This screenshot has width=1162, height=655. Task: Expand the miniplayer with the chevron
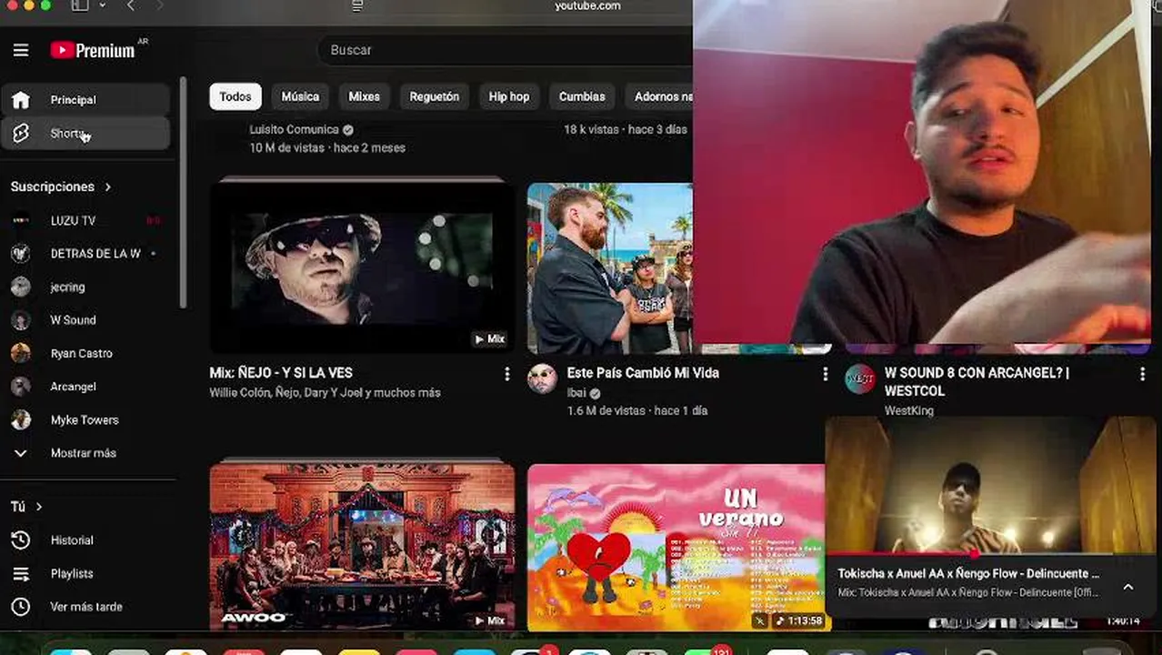(1127, 587)
